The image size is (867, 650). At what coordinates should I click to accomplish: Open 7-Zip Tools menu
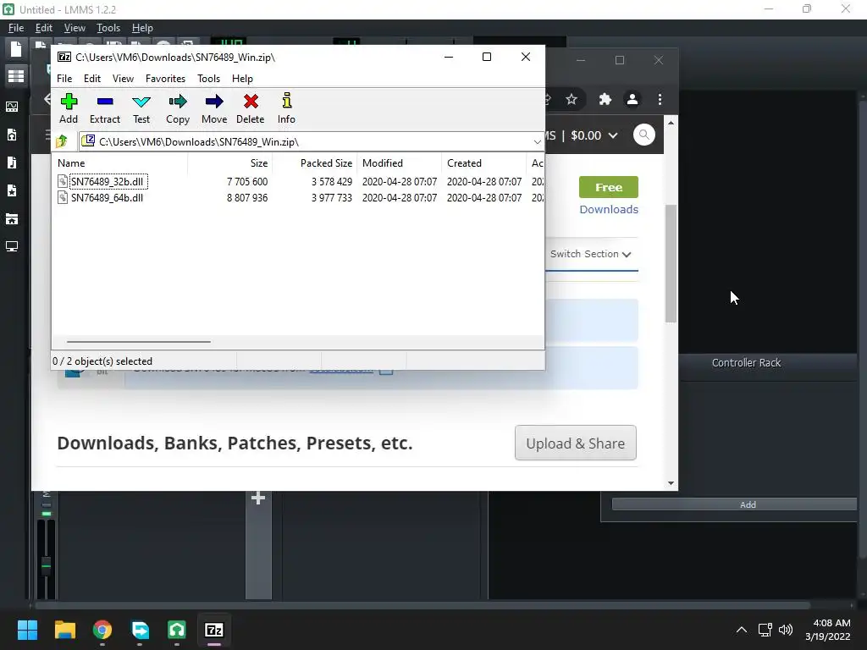tap(208, 79)
